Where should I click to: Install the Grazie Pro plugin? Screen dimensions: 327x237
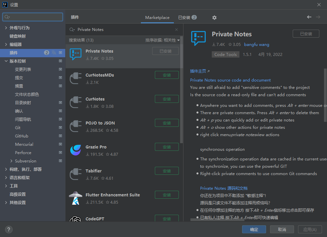click(x=166, y=147)
